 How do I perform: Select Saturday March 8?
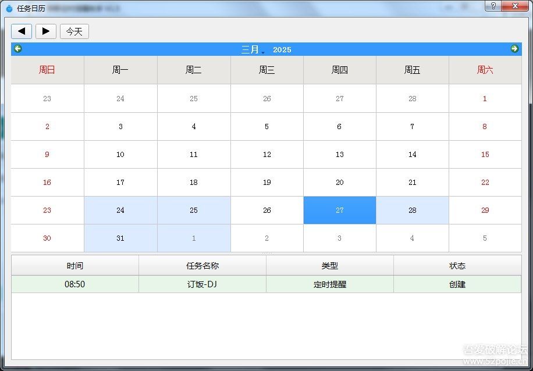(x=485, y=126)
